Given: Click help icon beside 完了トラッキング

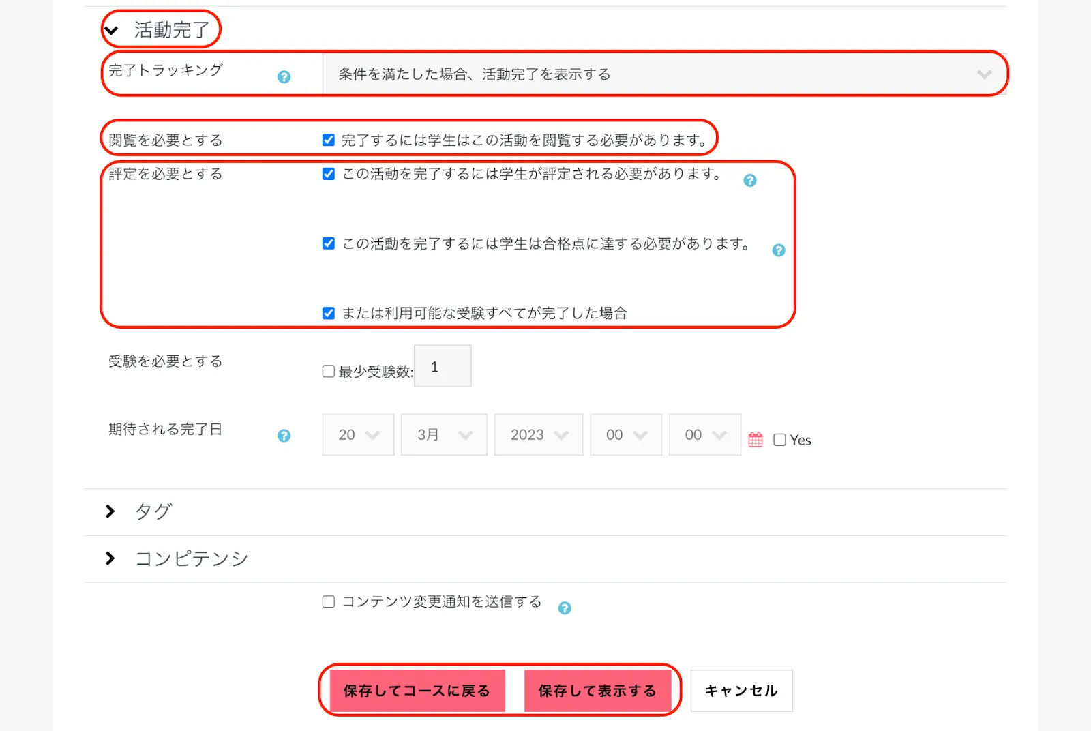Looking at the screenshot, I should (284, 77).
